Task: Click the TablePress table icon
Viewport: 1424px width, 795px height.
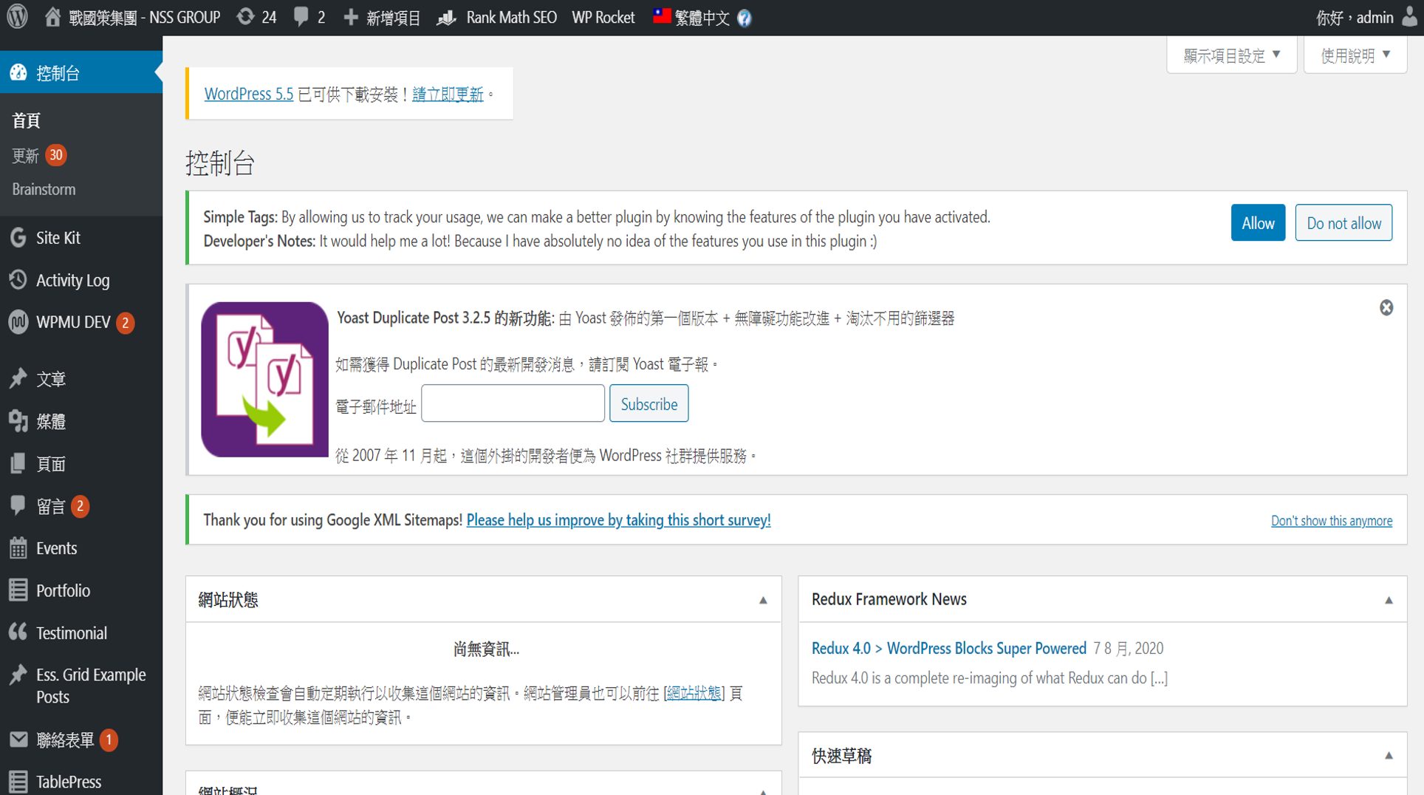Action: [18, 782]
